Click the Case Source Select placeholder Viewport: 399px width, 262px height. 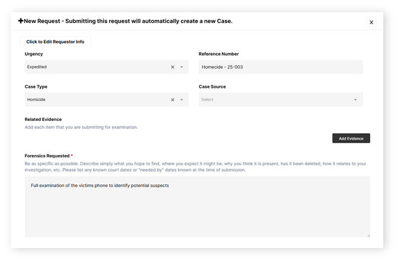(208, 100)
